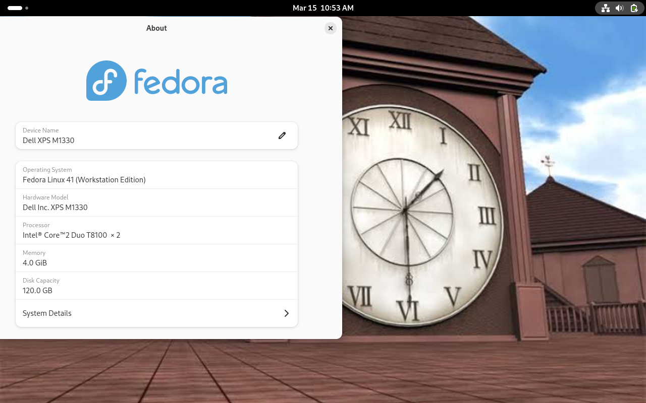This screenshot has height=403, width=646.
Task: Click the battery status icon
Action: (634, 8)
